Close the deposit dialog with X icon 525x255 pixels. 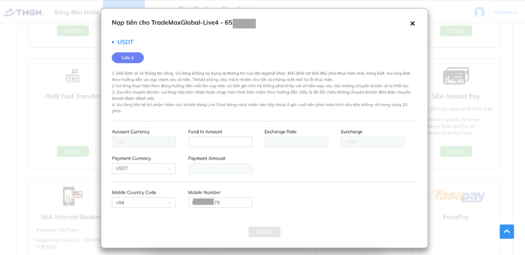coord(413,24)
